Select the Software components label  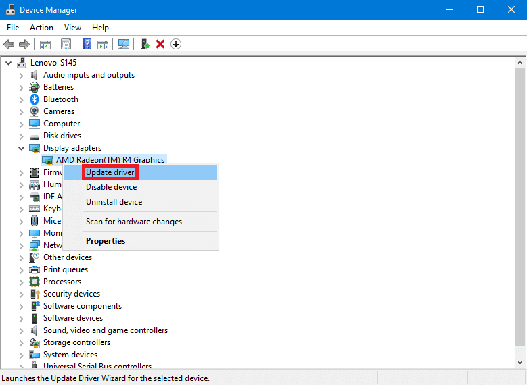click(83, 306)
